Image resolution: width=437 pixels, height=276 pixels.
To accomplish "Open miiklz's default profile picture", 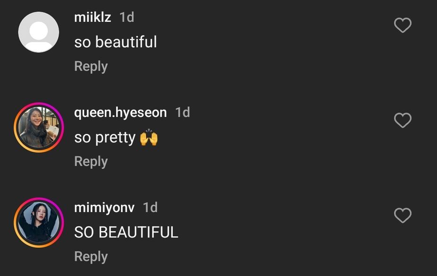I will [39, 32].
